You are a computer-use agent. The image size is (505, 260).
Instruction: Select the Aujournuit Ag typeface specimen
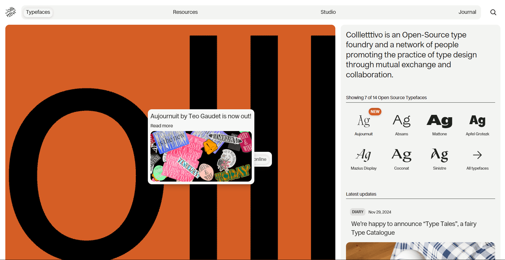click(x=364, y=121)
